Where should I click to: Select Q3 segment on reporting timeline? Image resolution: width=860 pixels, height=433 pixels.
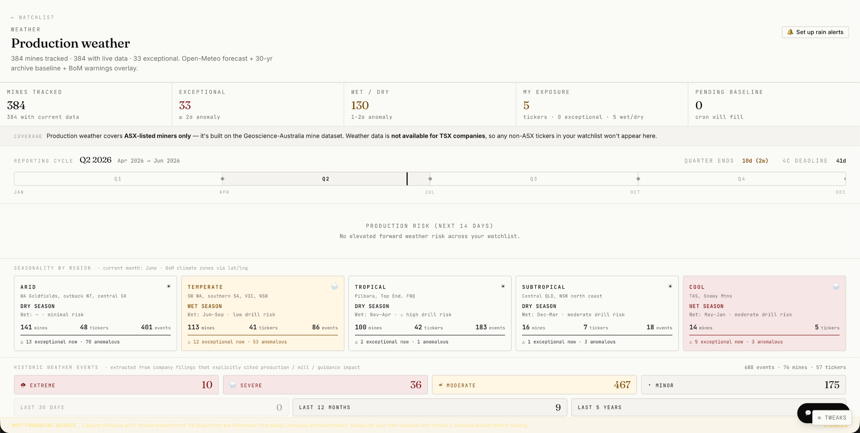534,179
